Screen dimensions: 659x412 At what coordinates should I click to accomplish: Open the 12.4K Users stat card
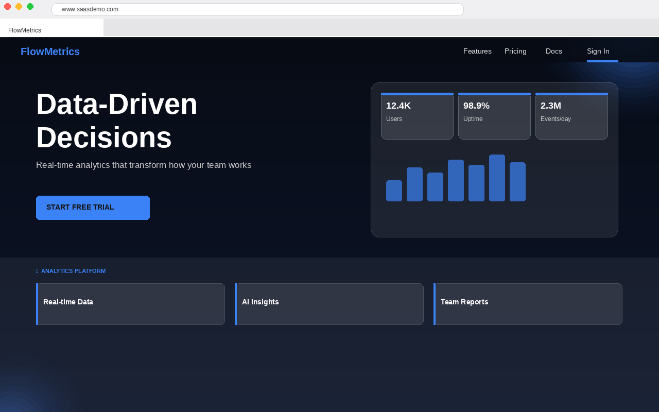point(417,116)
